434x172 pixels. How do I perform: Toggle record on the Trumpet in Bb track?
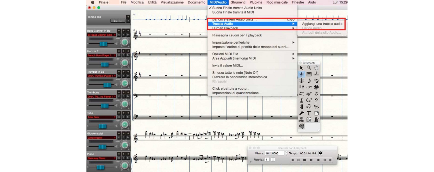point(119,76)
